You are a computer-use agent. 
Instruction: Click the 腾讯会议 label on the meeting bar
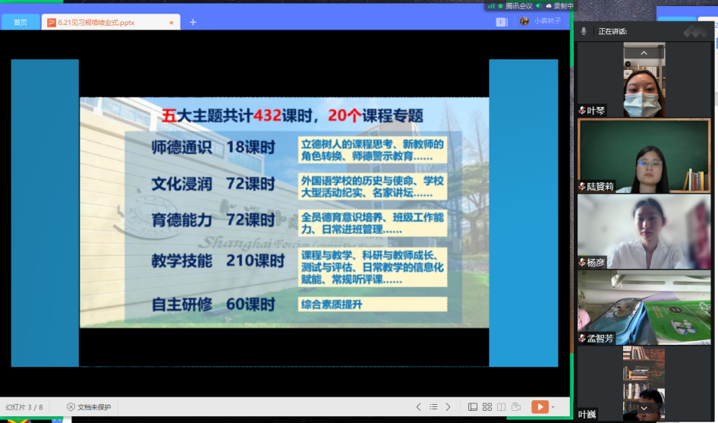pyautogui.click(x=519, y=6)
